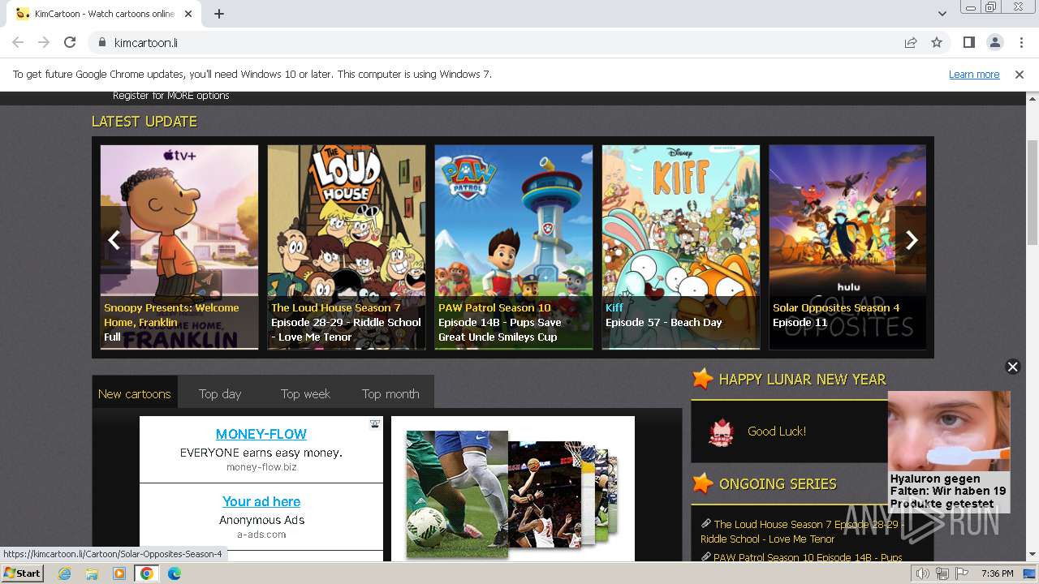Click the Good Luck mascot icon

(721, 432)
